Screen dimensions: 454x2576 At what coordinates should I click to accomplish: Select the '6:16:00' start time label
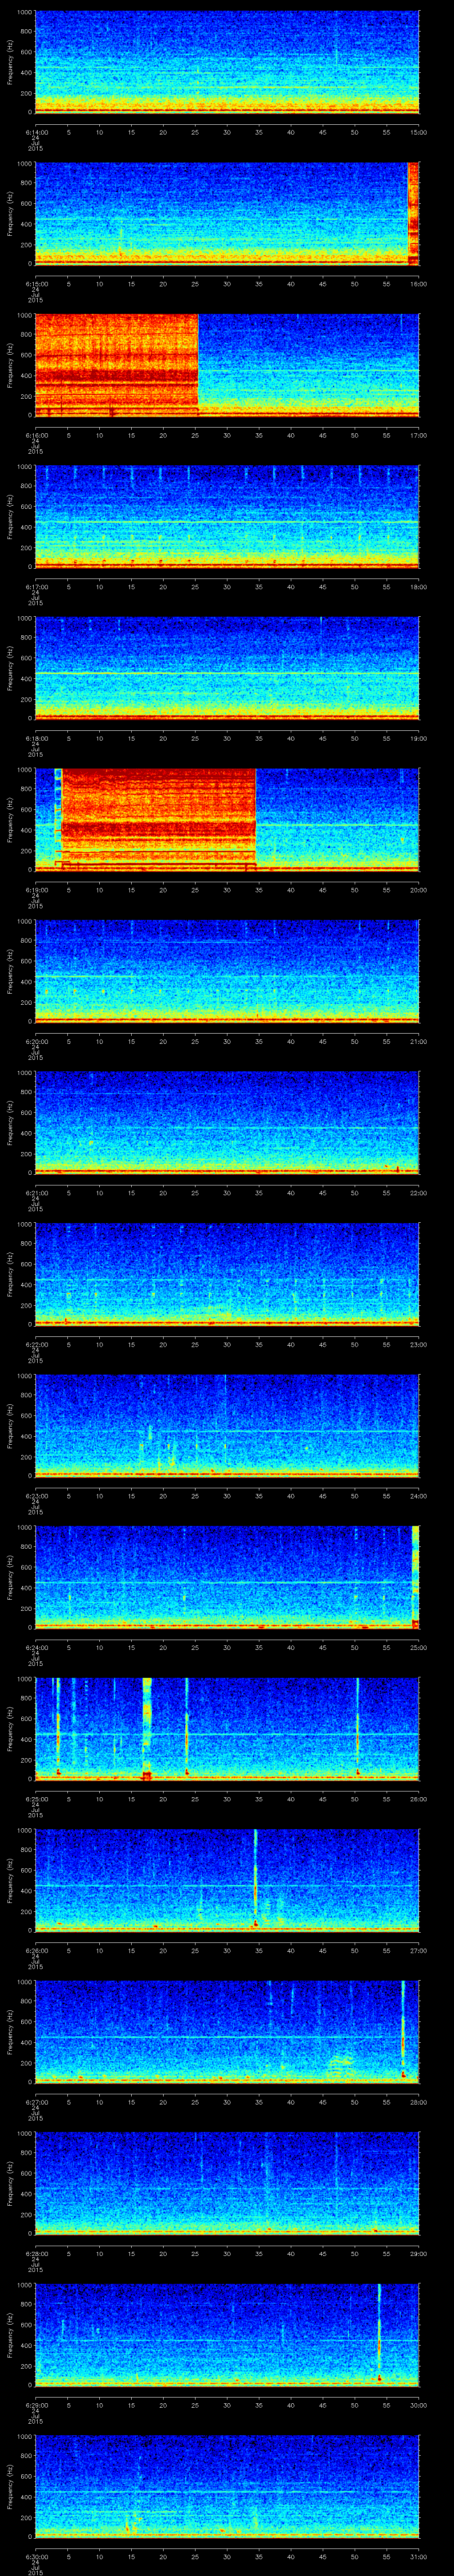coord(36,435)
